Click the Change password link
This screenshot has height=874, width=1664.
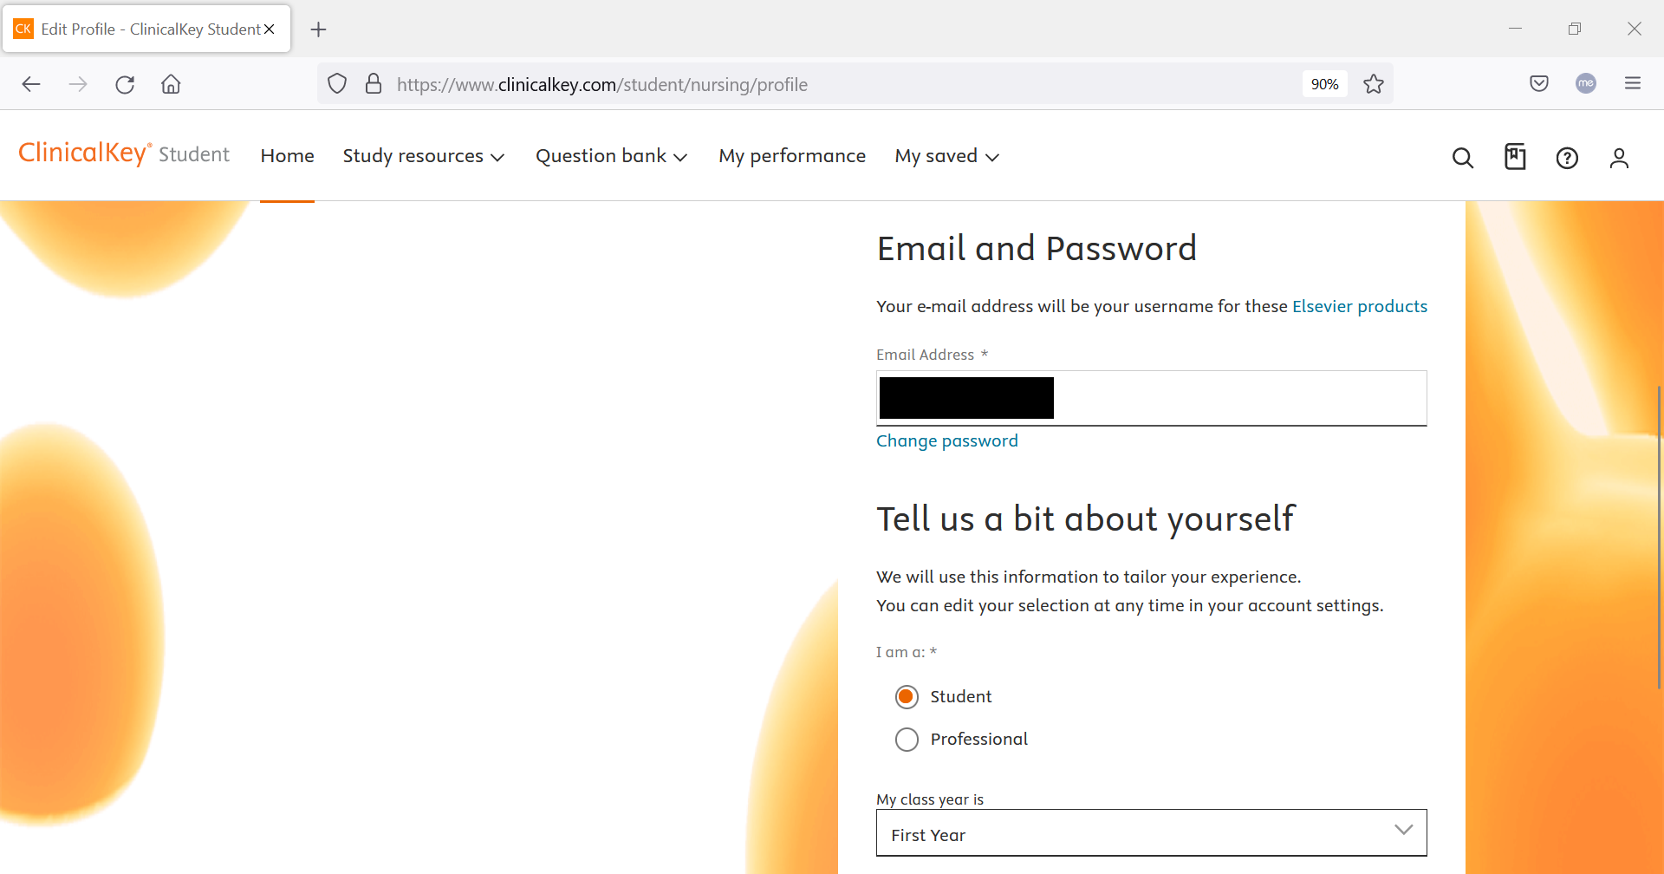pyautogui.click(x=946, y=441)
